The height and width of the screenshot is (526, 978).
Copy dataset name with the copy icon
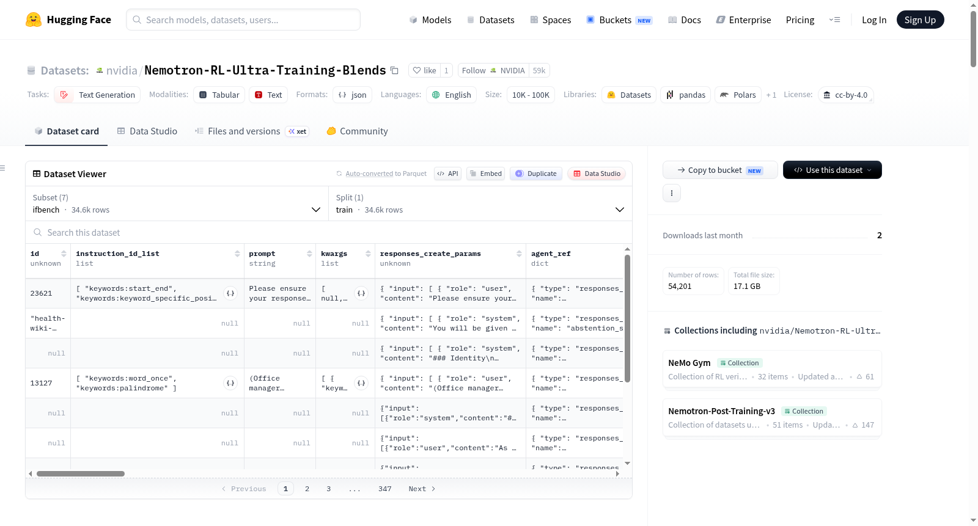394,70
